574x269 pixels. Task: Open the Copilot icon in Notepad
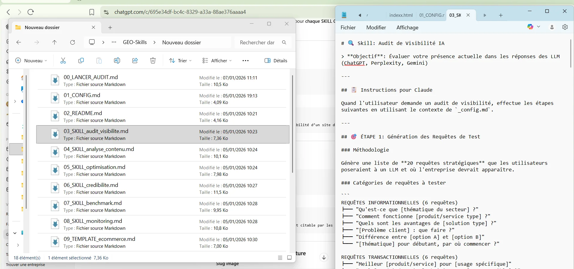click(x=530, y=27)
